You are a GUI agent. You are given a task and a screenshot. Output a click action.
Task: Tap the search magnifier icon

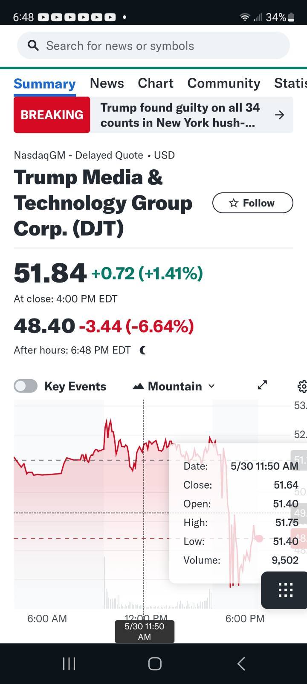[x=33, y=45]
